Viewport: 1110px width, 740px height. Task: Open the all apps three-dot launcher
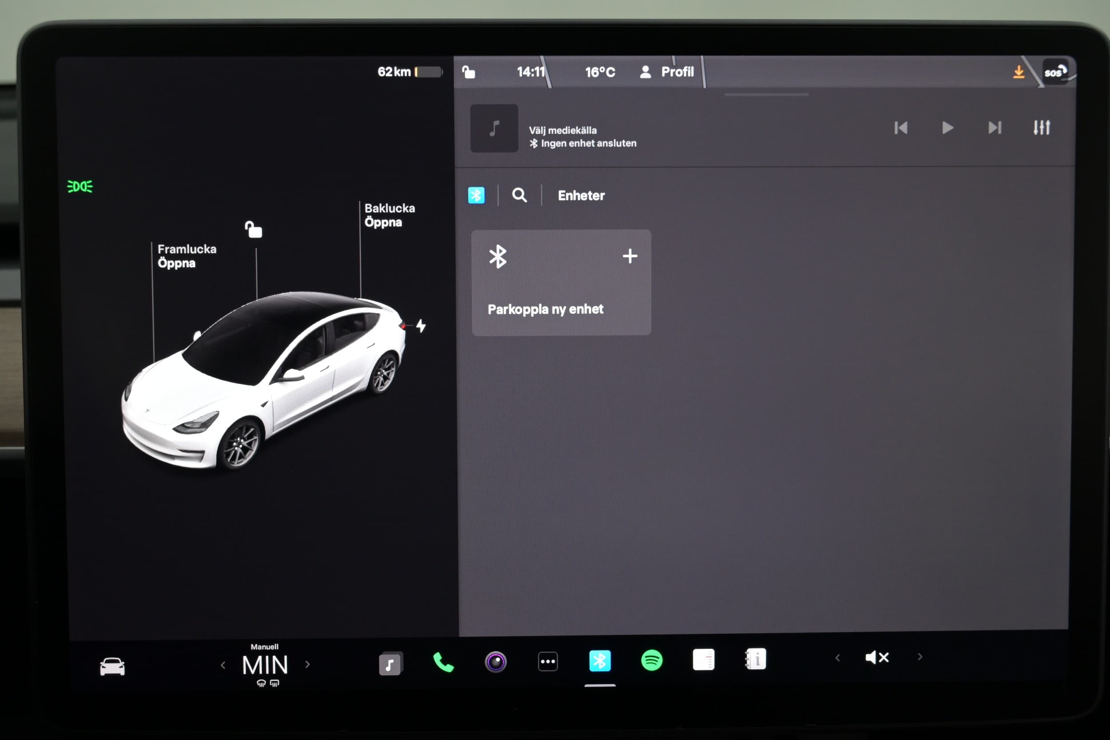[x=548, y=661]
